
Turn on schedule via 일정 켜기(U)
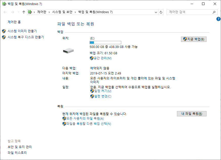pos(103,91)
